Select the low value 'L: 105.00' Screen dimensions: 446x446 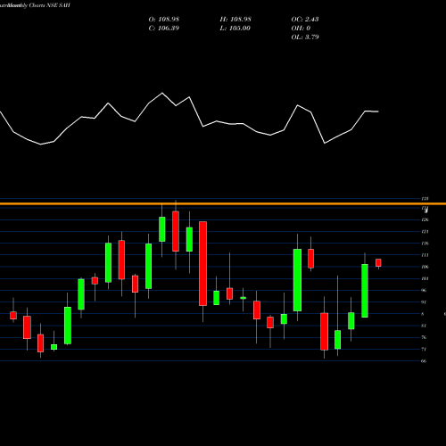click(x=235, y=28)
